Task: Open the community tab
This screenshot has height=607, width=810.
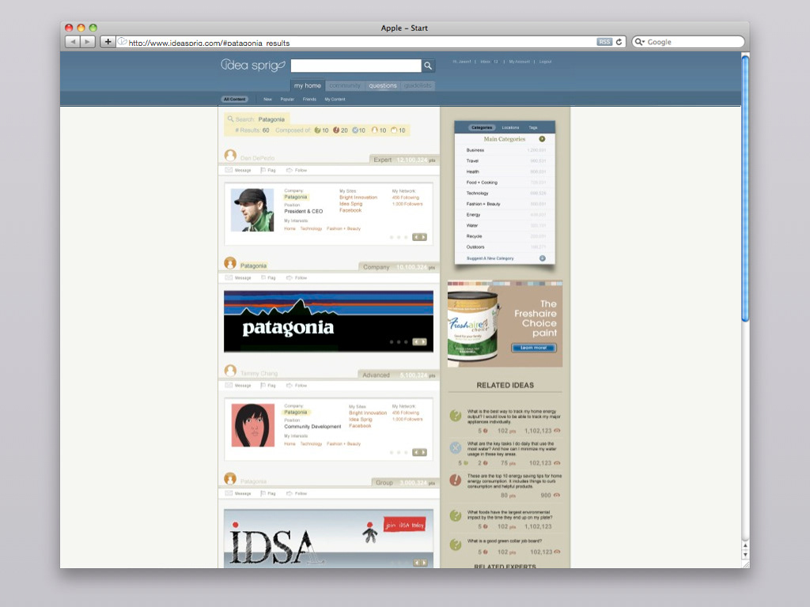Action: tap(345, 85)
